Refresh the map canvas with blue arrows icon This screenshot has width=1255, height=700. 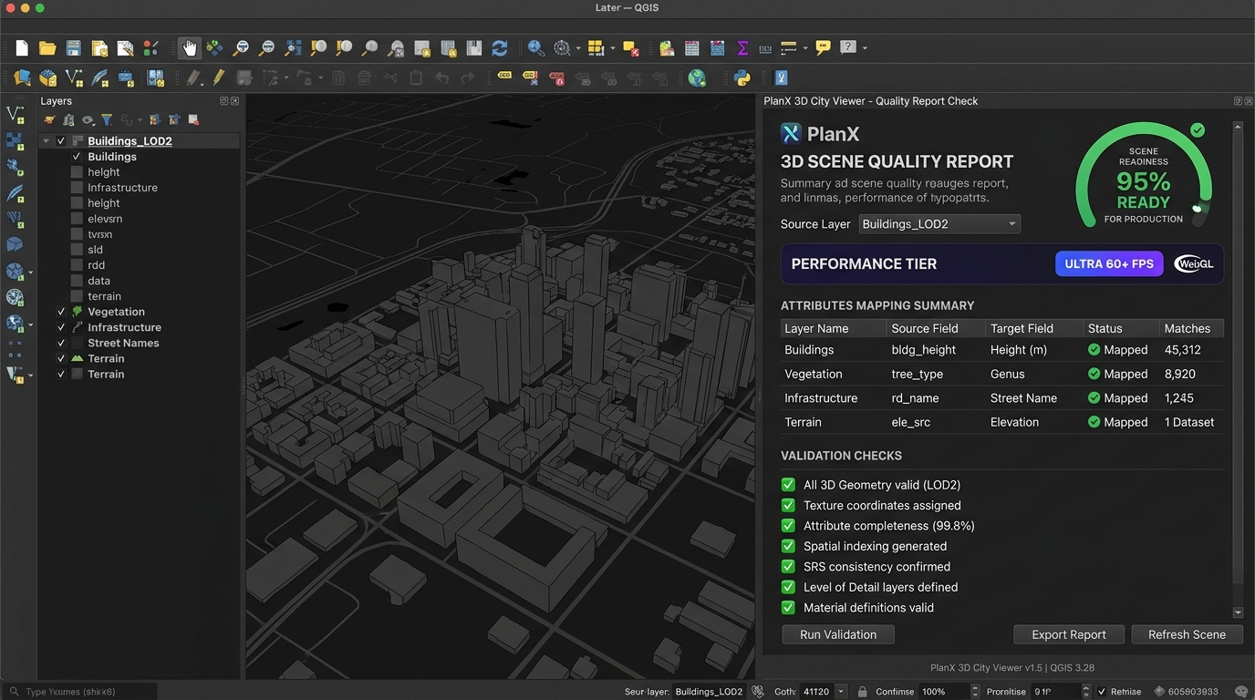499,48
